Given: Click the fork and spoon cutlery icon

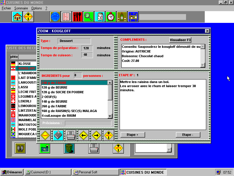Looking at the screenshot, I should pos(78,17).
